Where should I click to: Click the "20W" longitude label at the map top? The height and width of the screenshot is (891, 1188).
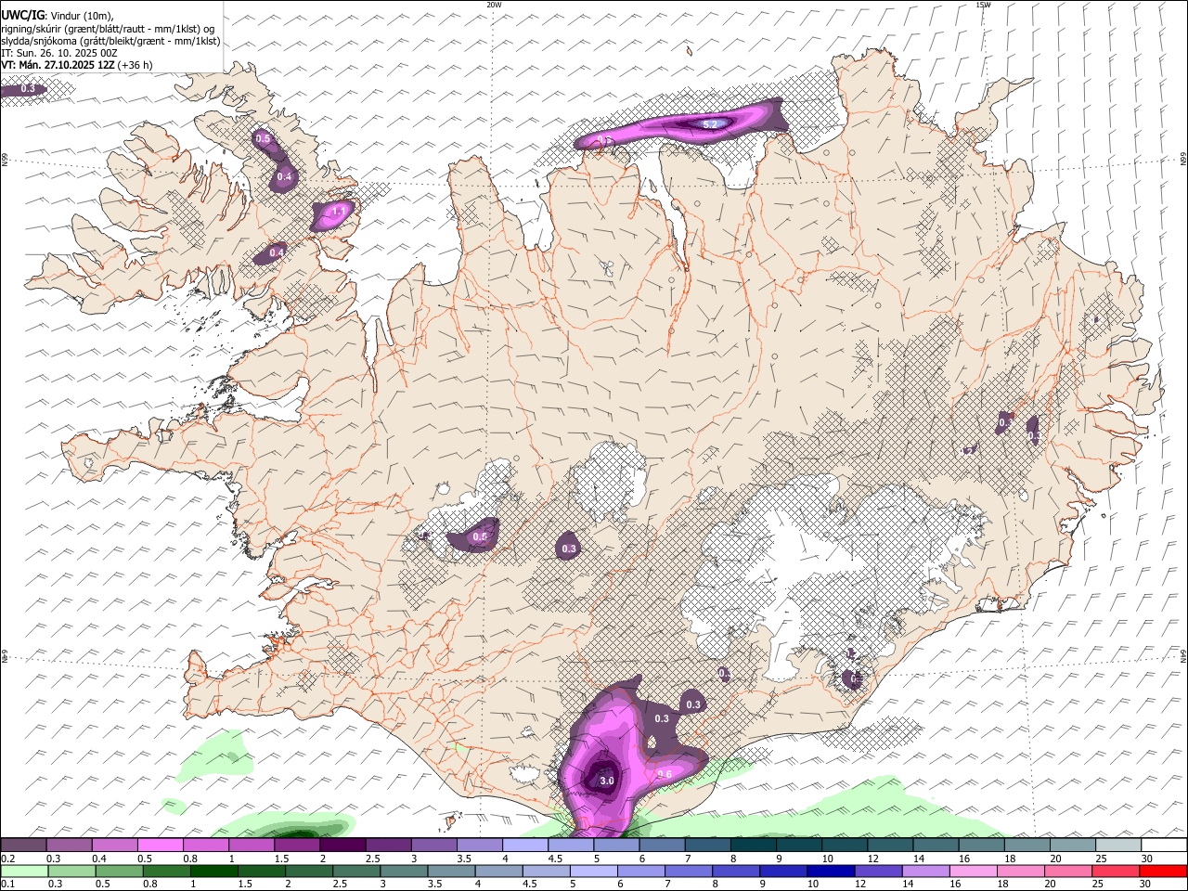(494, 5)
